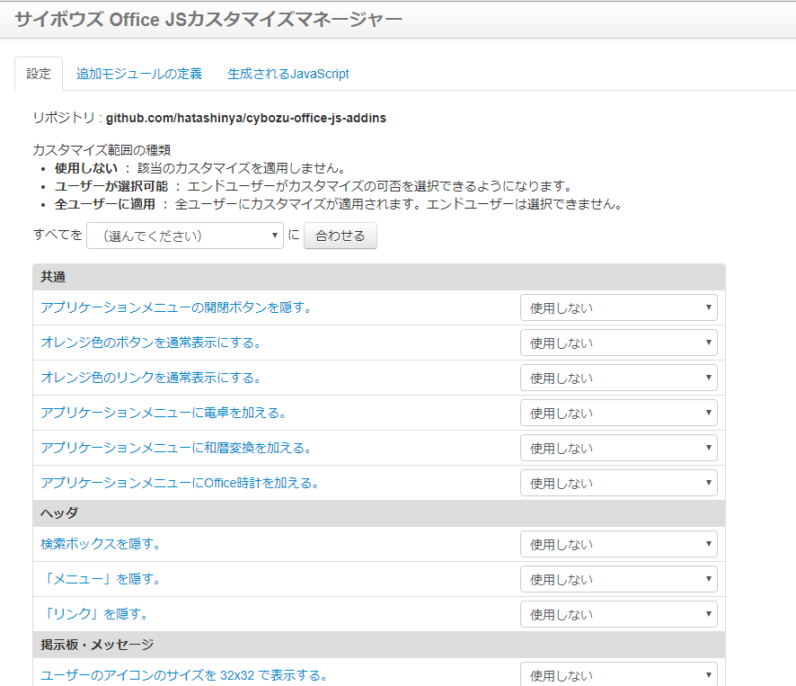Click link アプリケーションメニューにOffice時計を加える。
Screen dimensions: 796x686
pos(180,483)
